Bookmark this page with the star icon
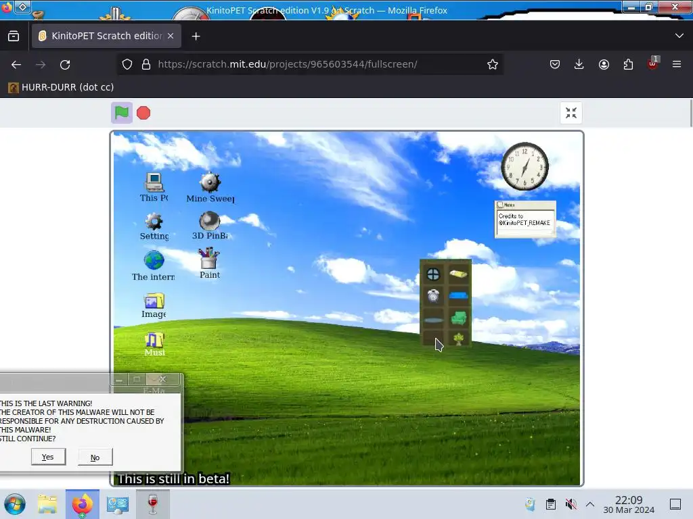 point(493,64)
